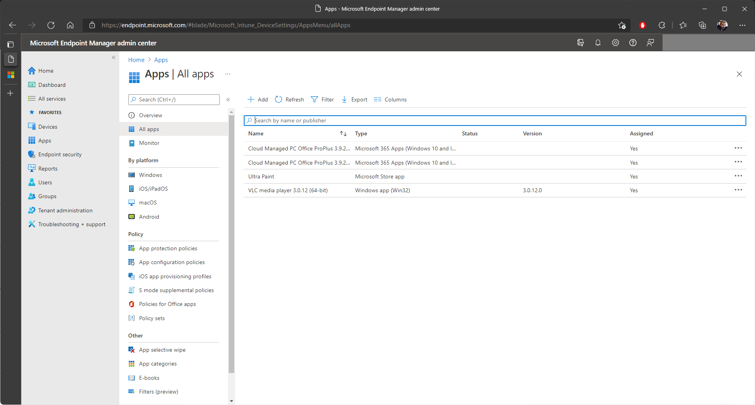Image resolution: width=755 pixels, height=405 pixels.
Task: Select All apps menu item
Action: (x=174, y=129)
